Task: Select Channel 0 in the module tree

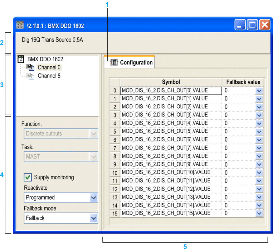Action: (49, 67)
